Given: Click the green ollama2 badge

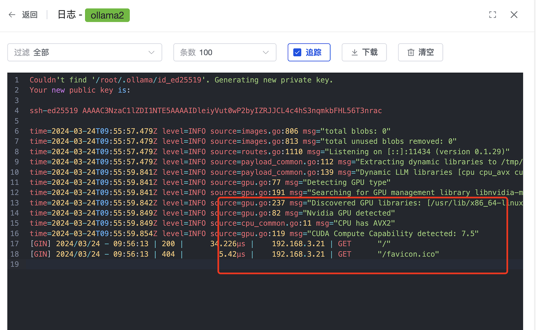Looking at the screenshot, I should (107, 15).
